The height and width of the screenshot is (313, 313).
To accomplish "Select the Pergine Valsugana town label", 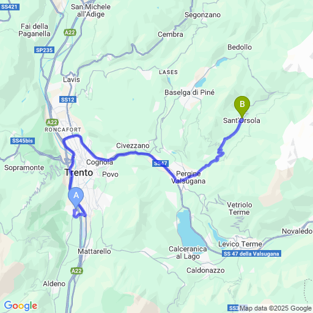I will (x=188, y=177).
